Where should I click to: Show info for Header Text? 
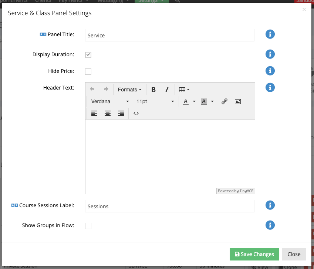pos(270,88)
